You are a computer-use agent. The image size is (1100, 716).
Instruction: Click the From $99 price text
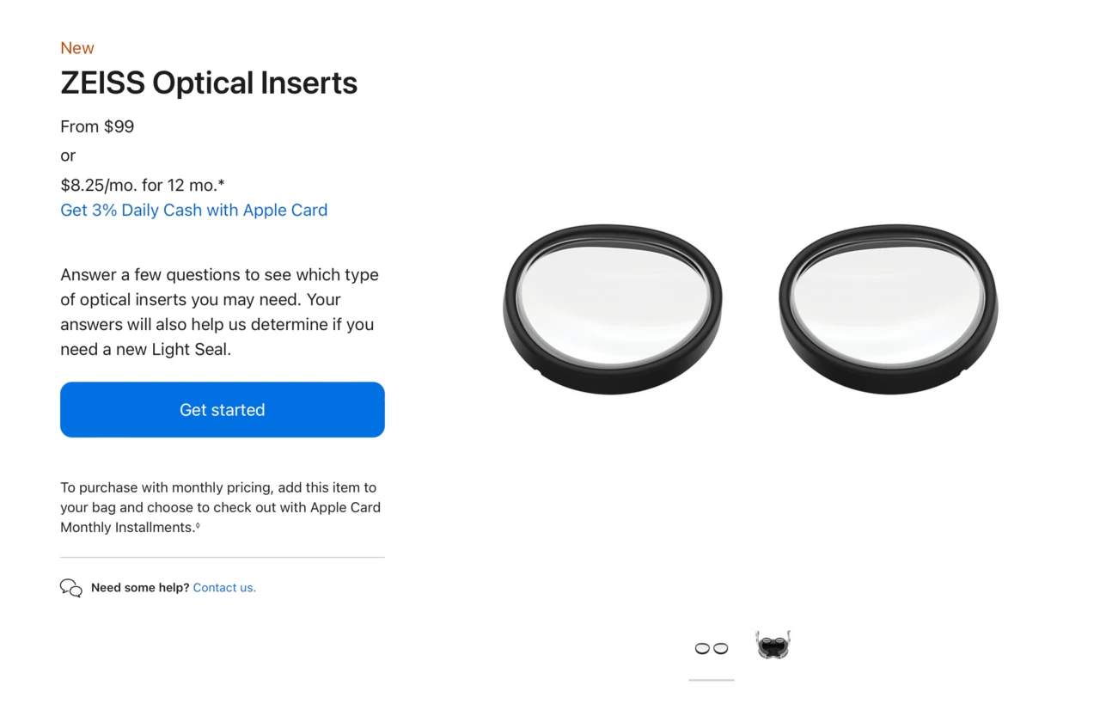click(x=97, y=126)
